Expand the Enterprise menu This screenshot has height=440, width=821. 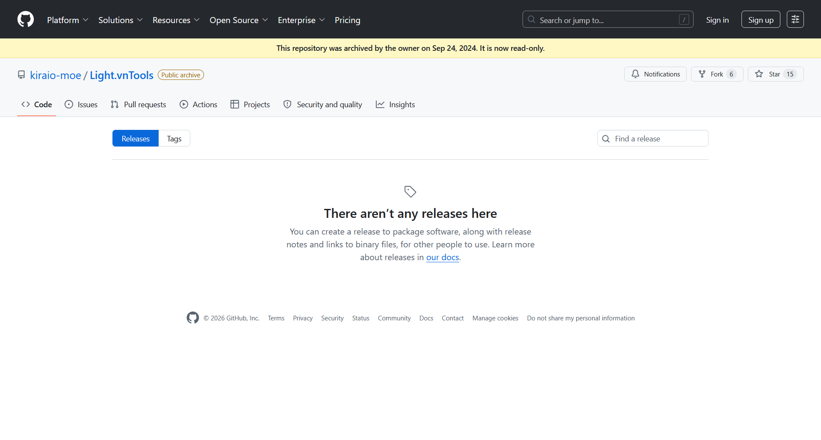click(x=301, y=20)
